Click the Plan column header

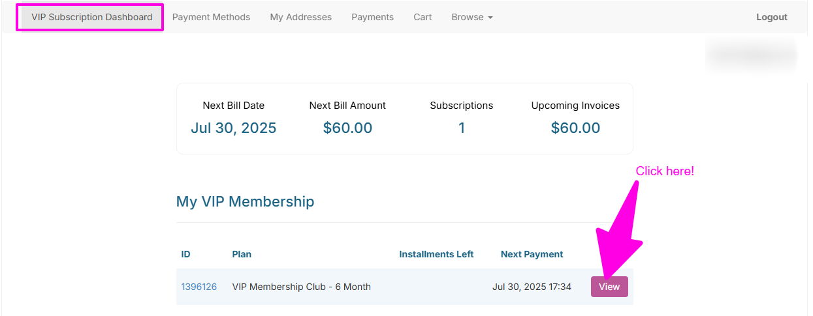(x=242, y=254)
